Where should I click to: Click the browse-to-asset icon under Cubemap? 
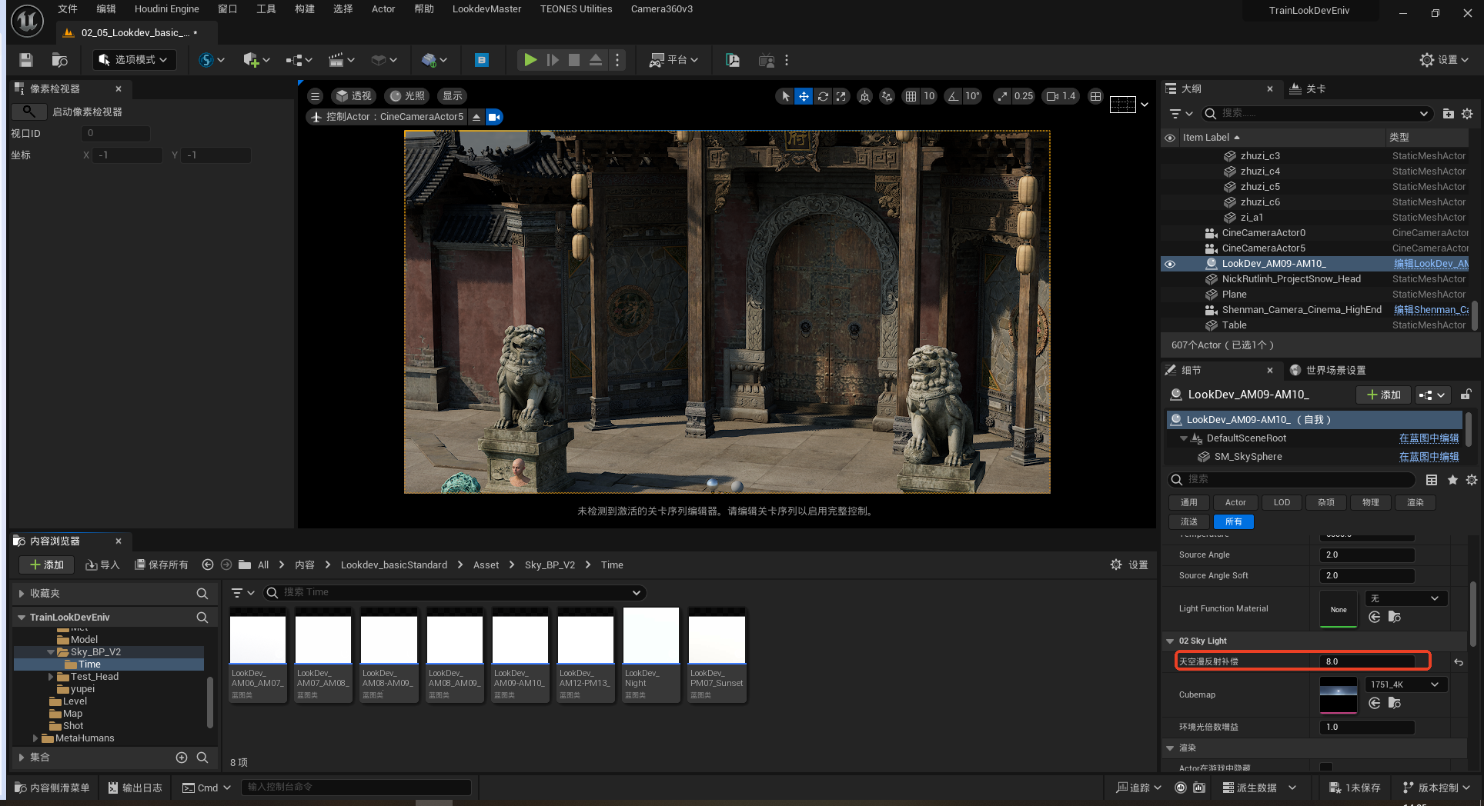point(1394,703)
